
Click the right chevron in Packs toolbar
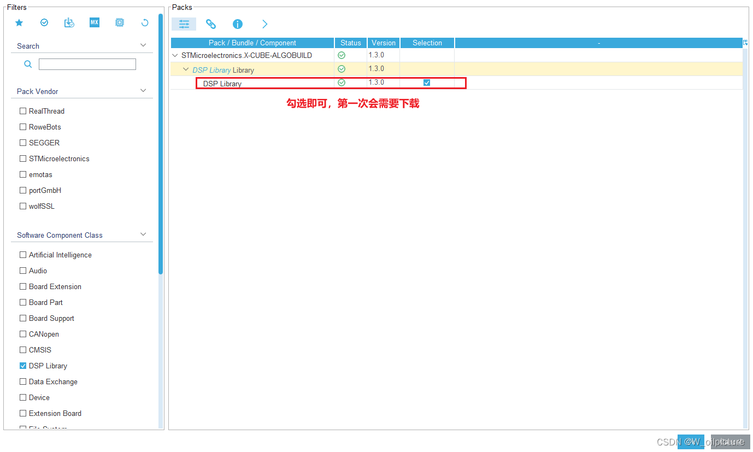coord(265,24)
